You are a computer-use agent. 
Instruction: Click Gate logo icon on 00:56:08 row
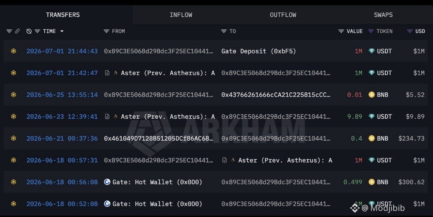point(107,182)
